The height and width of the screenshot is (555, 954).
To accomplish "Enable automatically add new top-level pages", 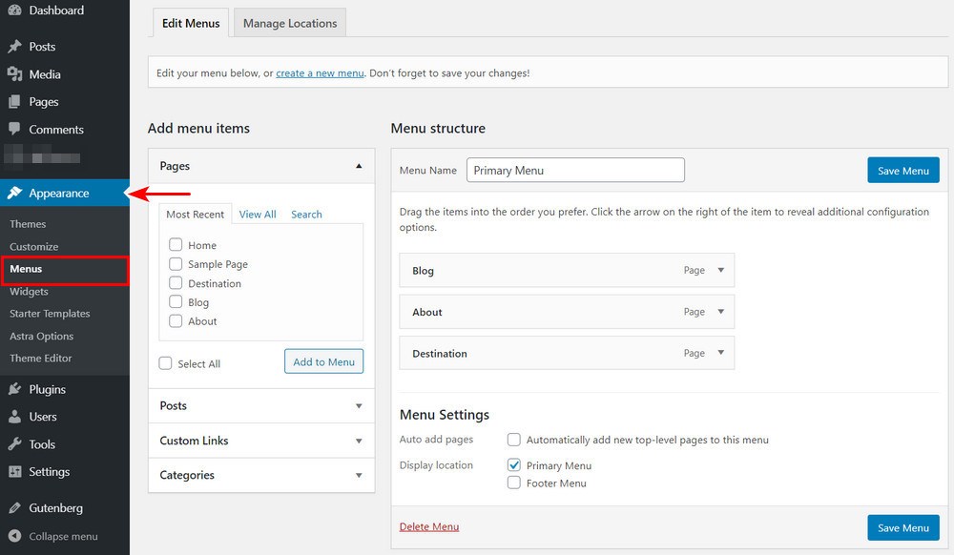I will click(x=513, y=439).
